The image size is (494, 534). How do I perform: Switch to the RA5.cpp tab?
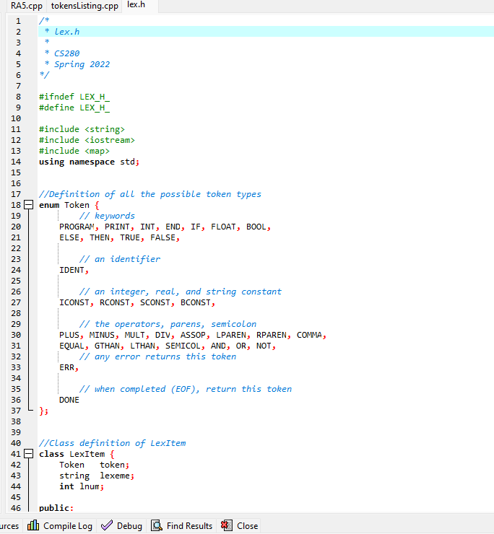coord(26,6)
